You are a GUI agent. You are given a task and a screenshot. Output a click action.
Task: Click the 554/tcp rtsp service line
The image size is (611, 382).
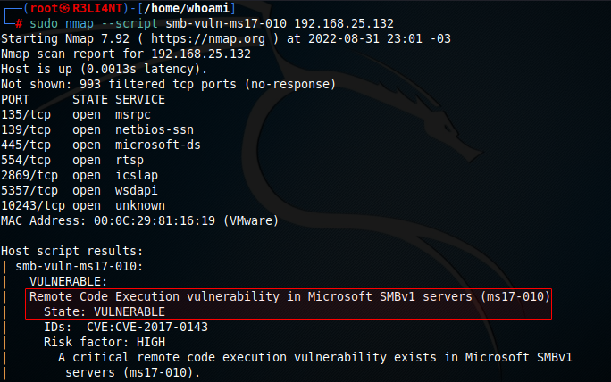coord(72,160)
